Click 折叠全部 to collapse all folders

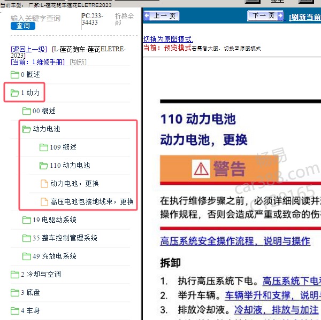(124, 19)
